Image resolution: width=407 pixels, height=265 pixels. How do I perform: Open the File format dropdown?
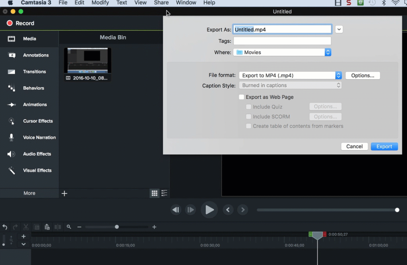tap(290, 75)
